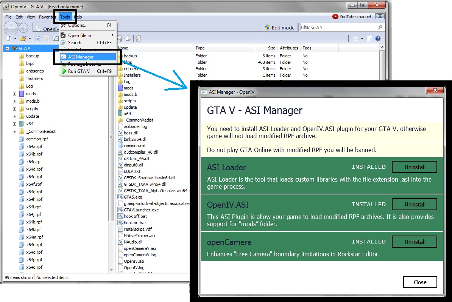Expand the _CommonRedist tree node

pos(14,131)
